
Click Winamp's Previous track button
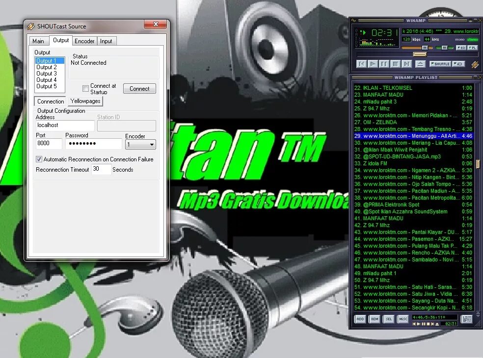362,64
